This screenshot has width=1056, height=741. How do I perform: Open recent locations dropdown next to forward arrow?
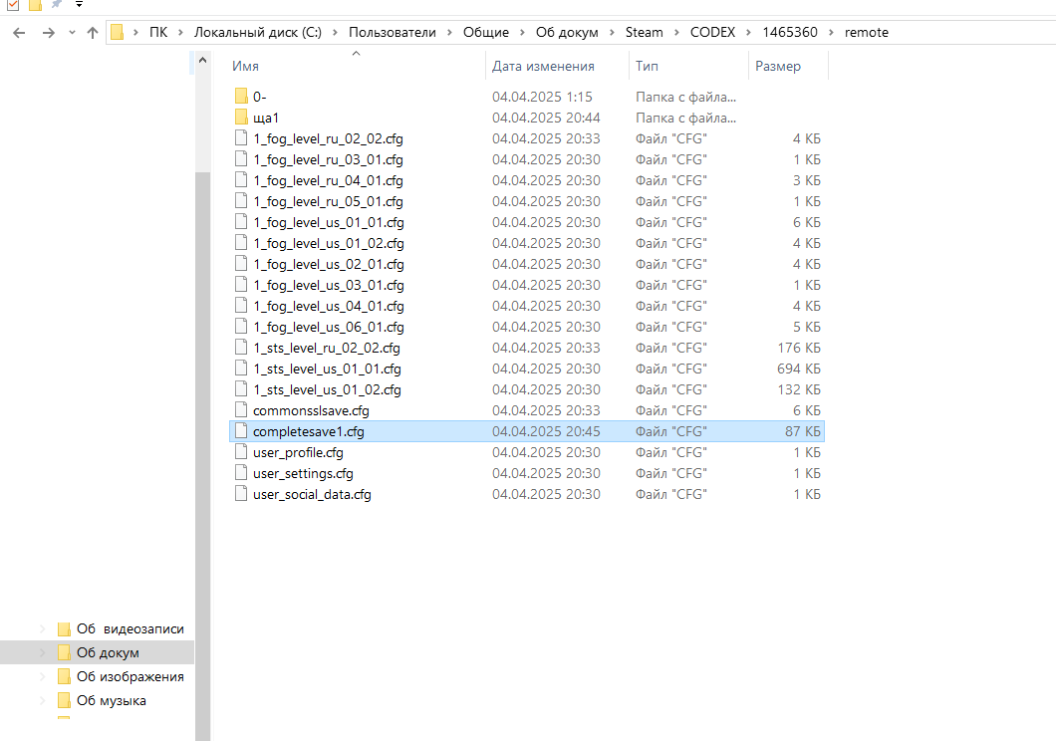(72, 32)
